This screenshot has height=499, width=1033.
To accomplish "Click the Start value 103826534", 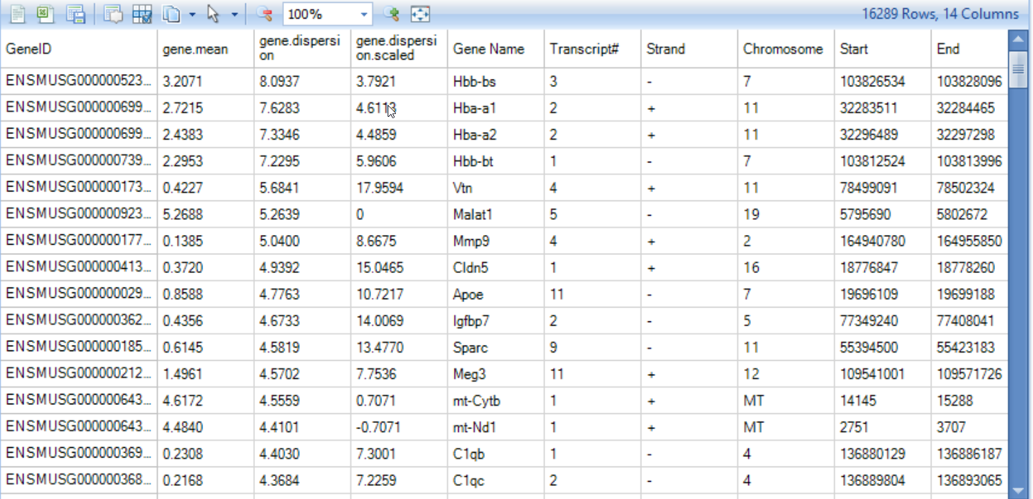I will pyautogui.click(x=873, y=82).
